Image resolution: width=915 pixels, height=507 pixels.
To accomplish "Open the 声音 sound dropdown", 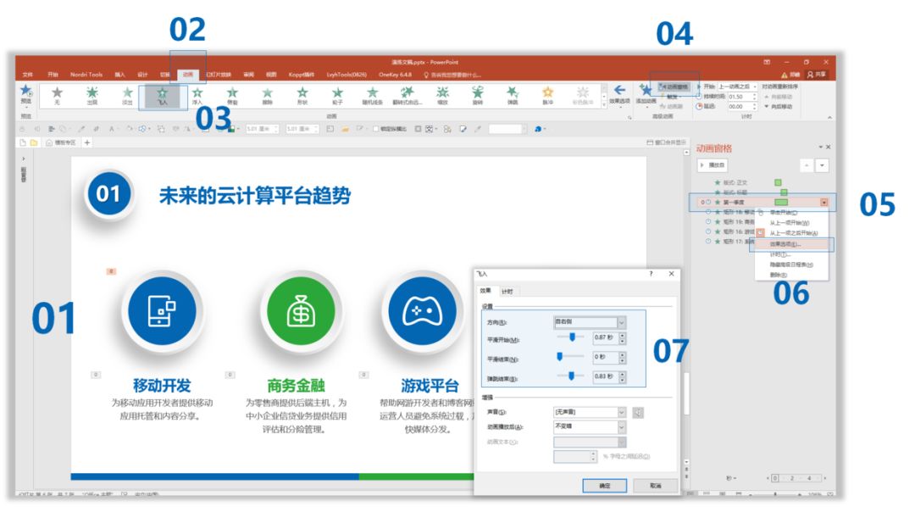I will (x=622, y=412).
